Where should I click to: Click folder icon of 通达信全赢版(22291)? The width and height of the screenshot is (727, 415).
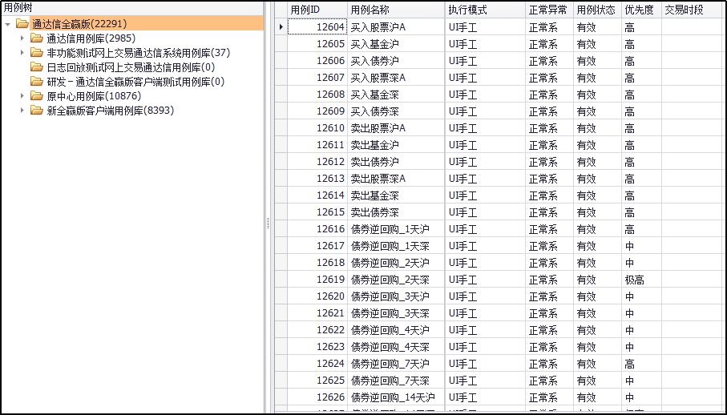tap(22, 23)
